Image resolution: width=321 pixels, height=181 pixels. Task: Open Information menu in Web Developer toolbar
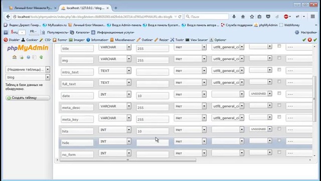tap(97, 40)
